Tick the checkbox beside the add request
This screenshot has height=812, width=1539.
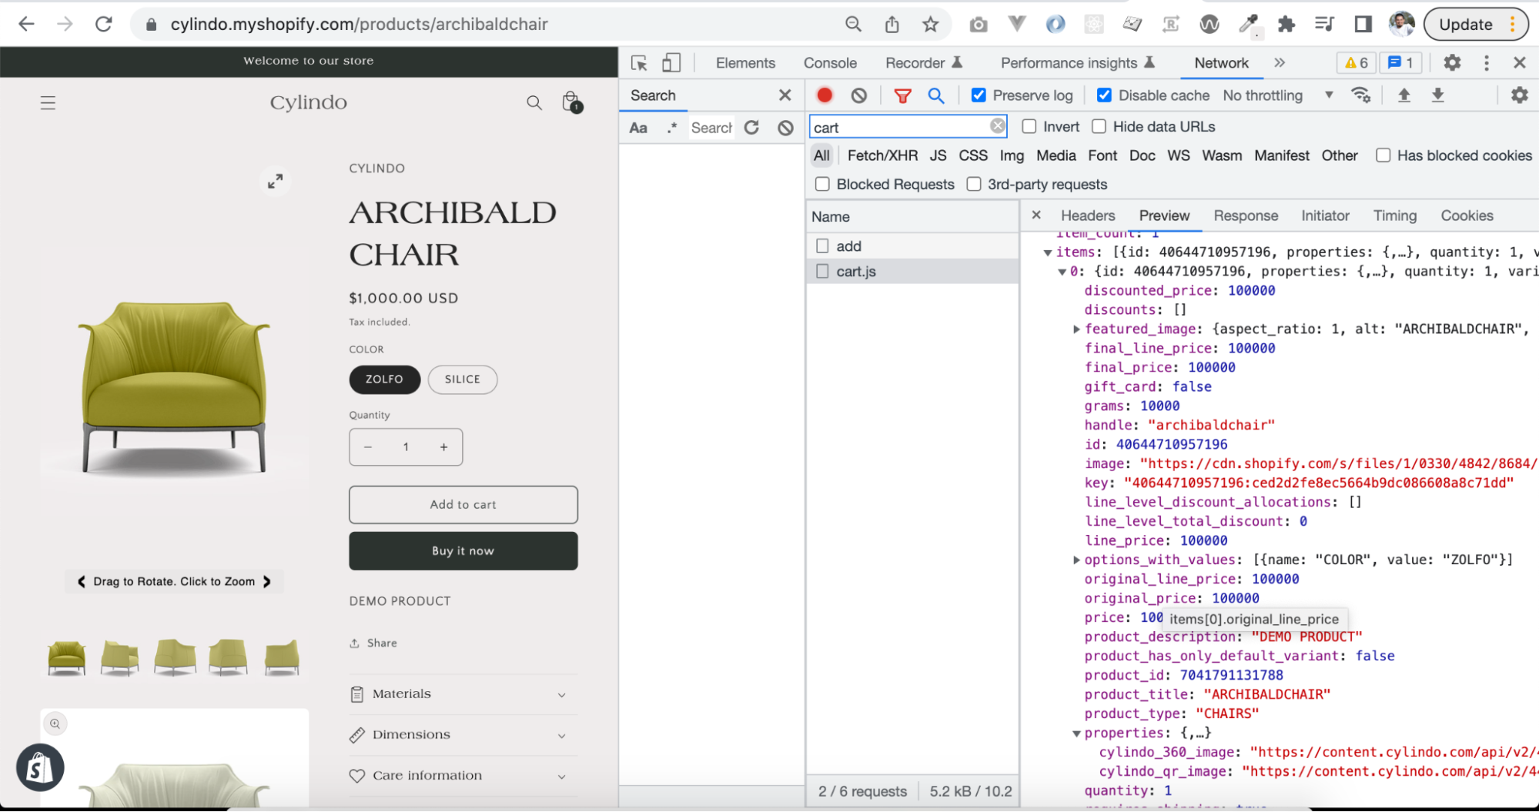[822, 246]
